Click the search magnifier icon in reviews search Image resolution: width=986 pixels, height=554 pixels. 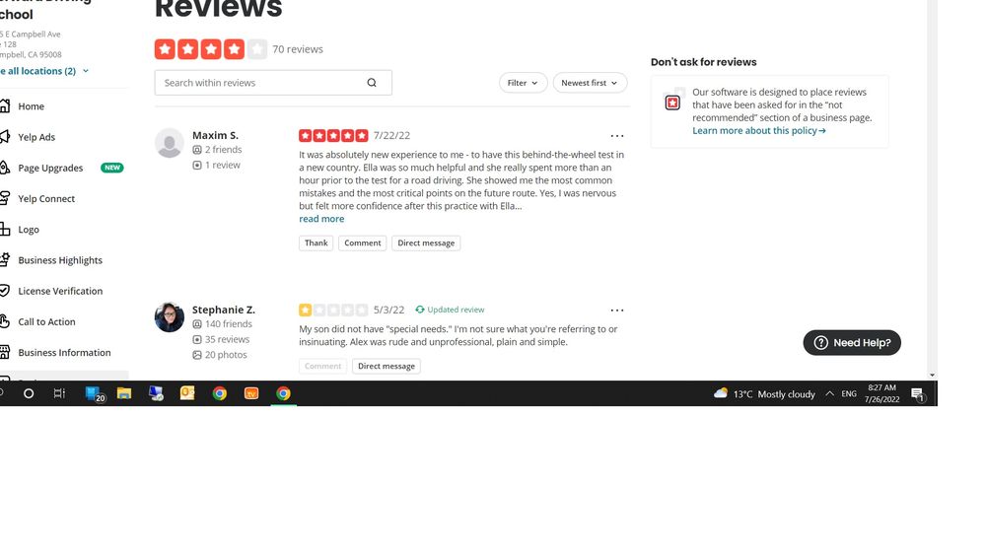pyautogui.click(x=372, y=83)
